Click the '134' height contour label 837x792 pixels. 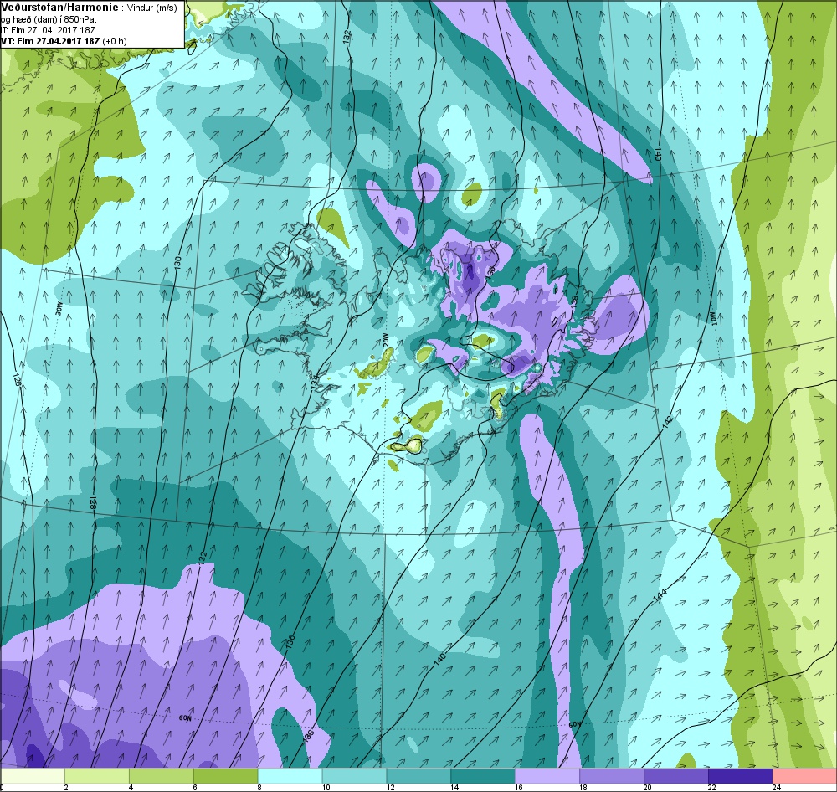click(315, 381)
